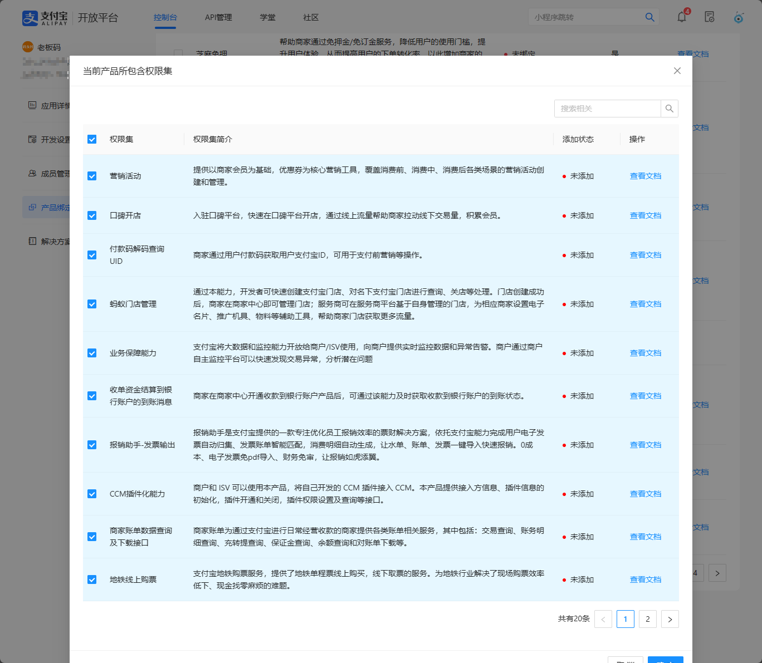
Task: Click the 成员管理 sidebar icon
Action: 32,174
